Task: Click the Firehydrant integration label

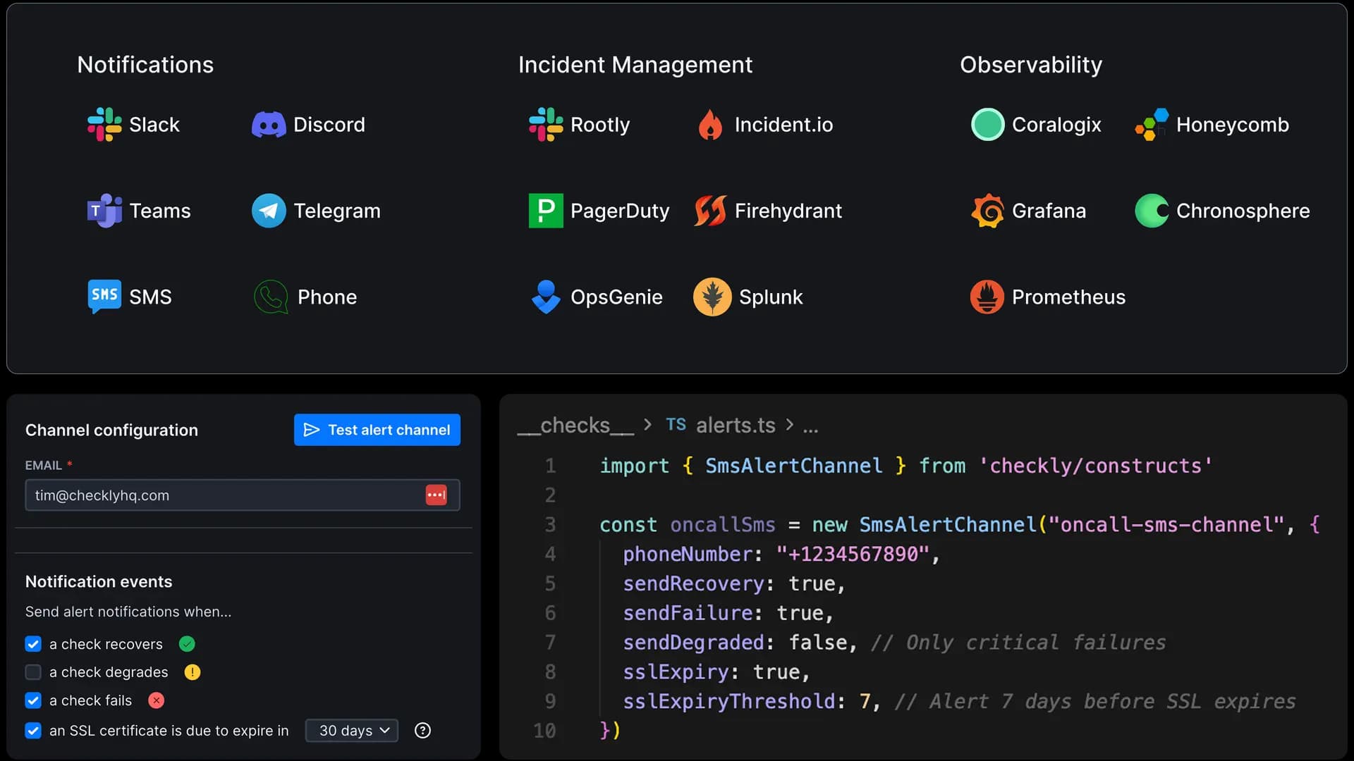Action: click(788, 211)
